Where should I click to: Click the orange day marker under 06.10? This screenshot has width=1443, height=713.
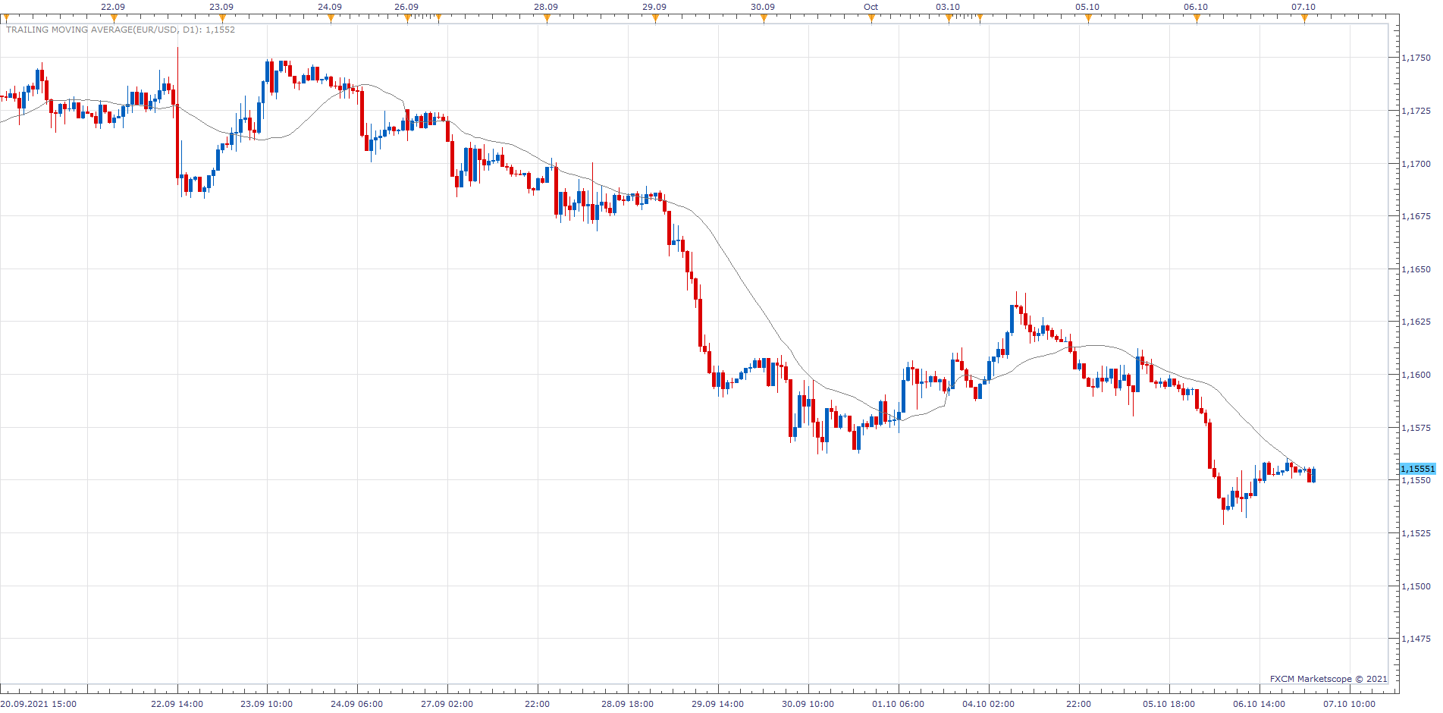[x=1197, y=19]
